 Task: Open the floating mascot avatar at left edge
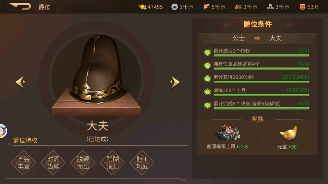click(x=3, y=131)
